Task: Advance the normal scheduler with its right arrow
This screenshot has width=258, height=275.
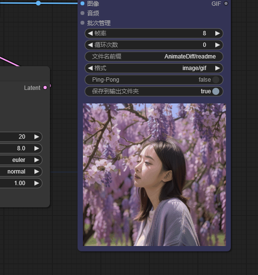Action: click(36, 172)
